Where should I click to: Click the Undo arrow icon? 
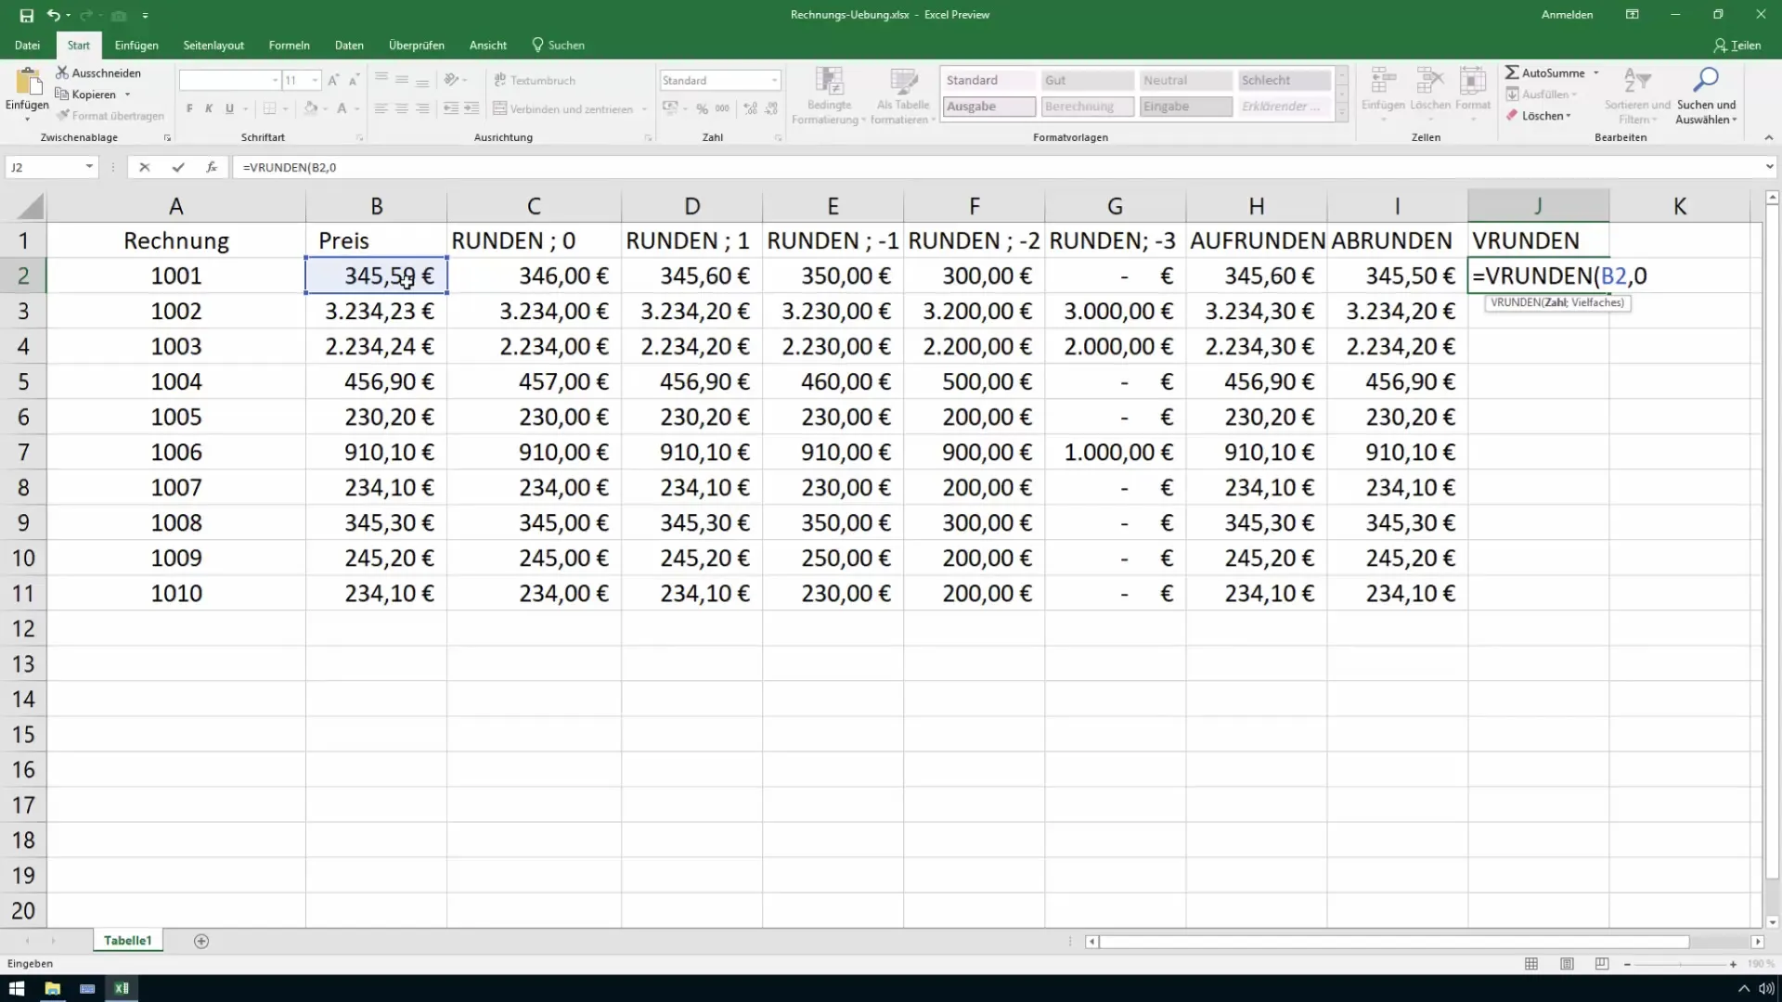54,15
